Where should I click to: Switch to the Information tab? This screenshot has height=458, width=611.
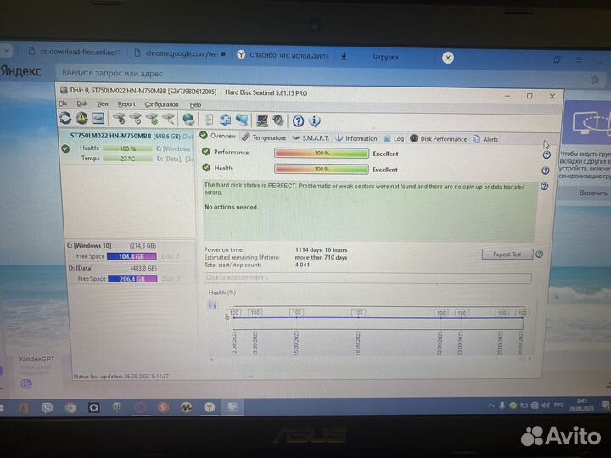pyautogui.click(x=356, y=138)
